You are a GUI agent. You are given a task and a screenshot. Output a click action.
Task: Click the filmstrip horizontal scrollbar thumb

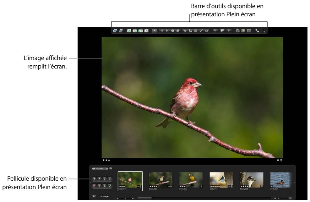tap(144, 198)
